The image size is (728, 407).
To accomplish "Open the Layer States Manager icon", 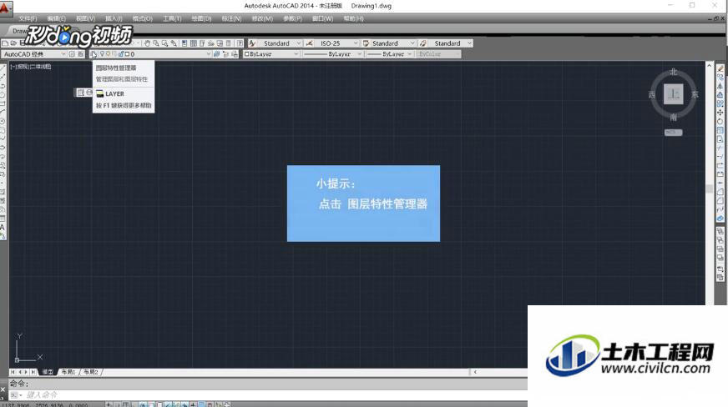I will (235, 54).
